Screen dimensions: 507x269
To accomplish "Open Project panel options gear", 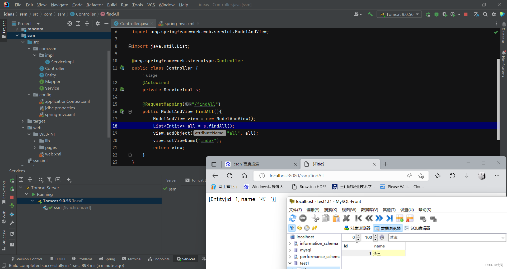I will tap(98, 23).
